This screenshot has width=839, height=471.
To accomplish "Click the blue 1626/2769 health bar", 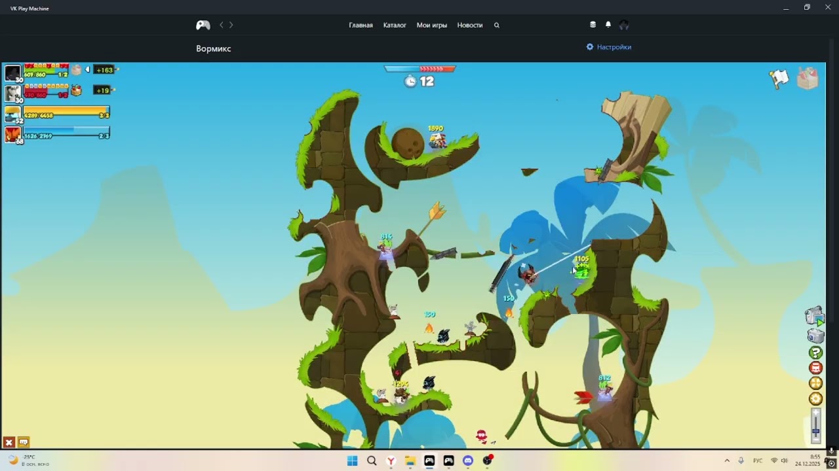I will click(x=67, y=132).
